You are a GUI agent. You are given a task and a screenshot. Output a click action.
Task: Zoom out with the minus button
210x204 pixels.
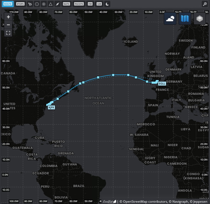[8, 25]
